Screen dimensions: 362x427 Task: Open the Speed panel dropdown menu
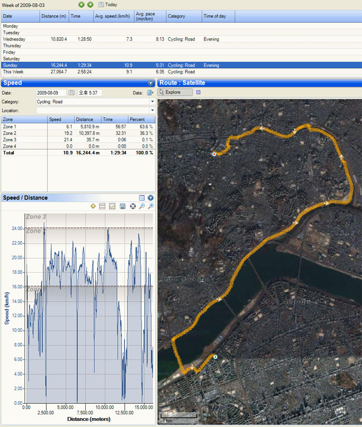click(x=150, y=83)
